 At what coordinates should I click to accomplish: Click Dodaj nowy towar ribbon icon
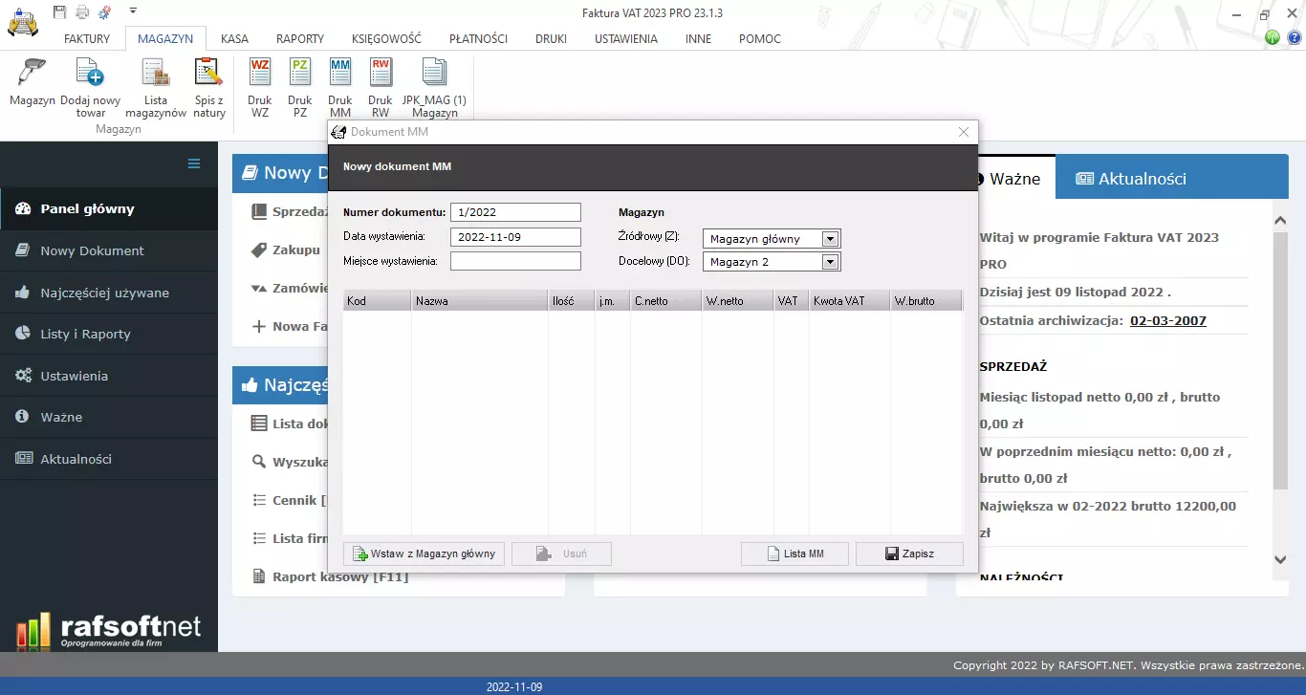click(90, 73)
